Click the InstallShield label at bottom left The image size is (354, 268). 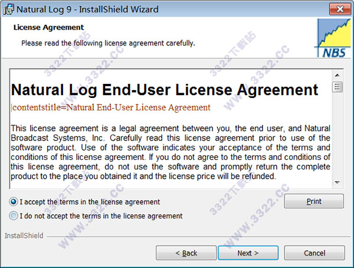pyautogui.click(x=24, y=236)
